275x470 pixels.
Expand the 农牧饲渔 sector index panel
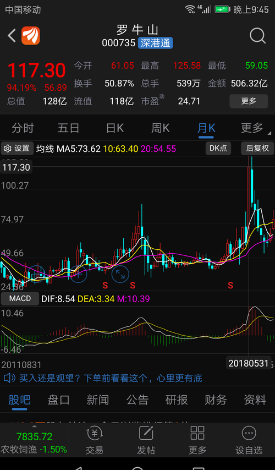coord(34,440)
